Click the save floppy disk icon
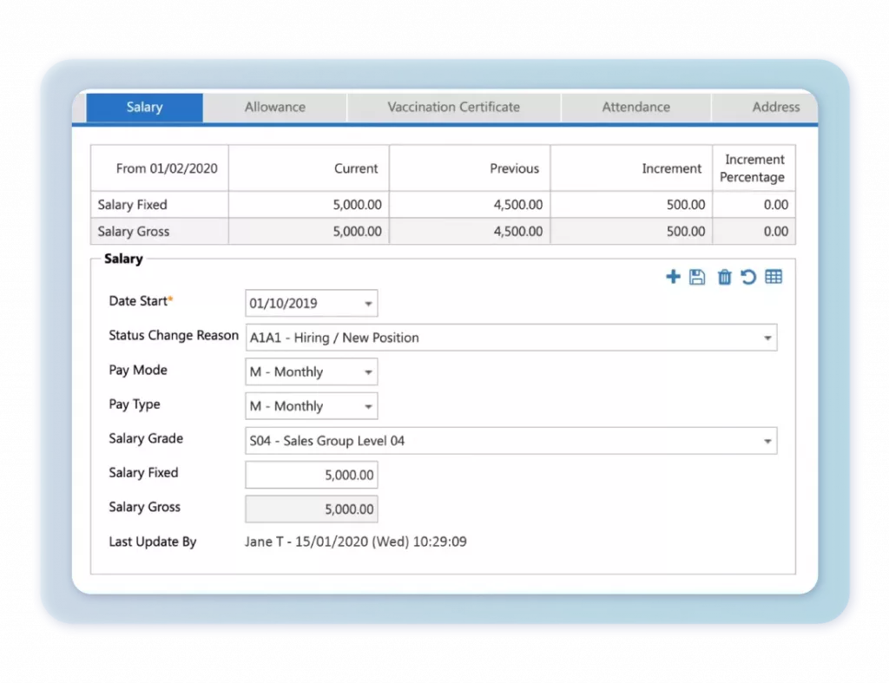889x683 pixels. tap(697, 277)
